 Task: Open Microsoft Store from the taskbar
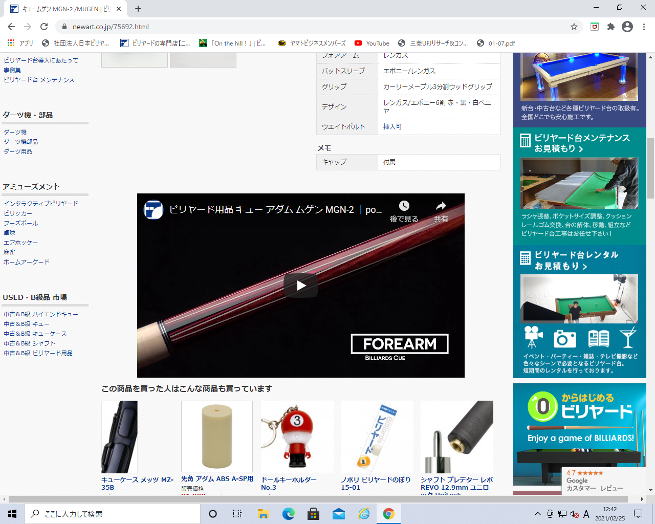point(313,514)
